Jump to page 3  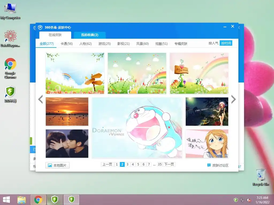[x=128, y=164]
